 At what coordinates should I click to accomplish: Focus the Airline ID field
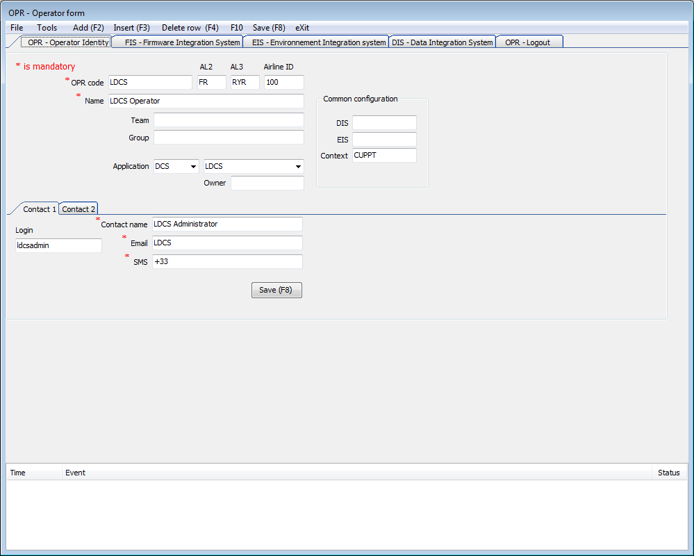[x=283, y=83]
